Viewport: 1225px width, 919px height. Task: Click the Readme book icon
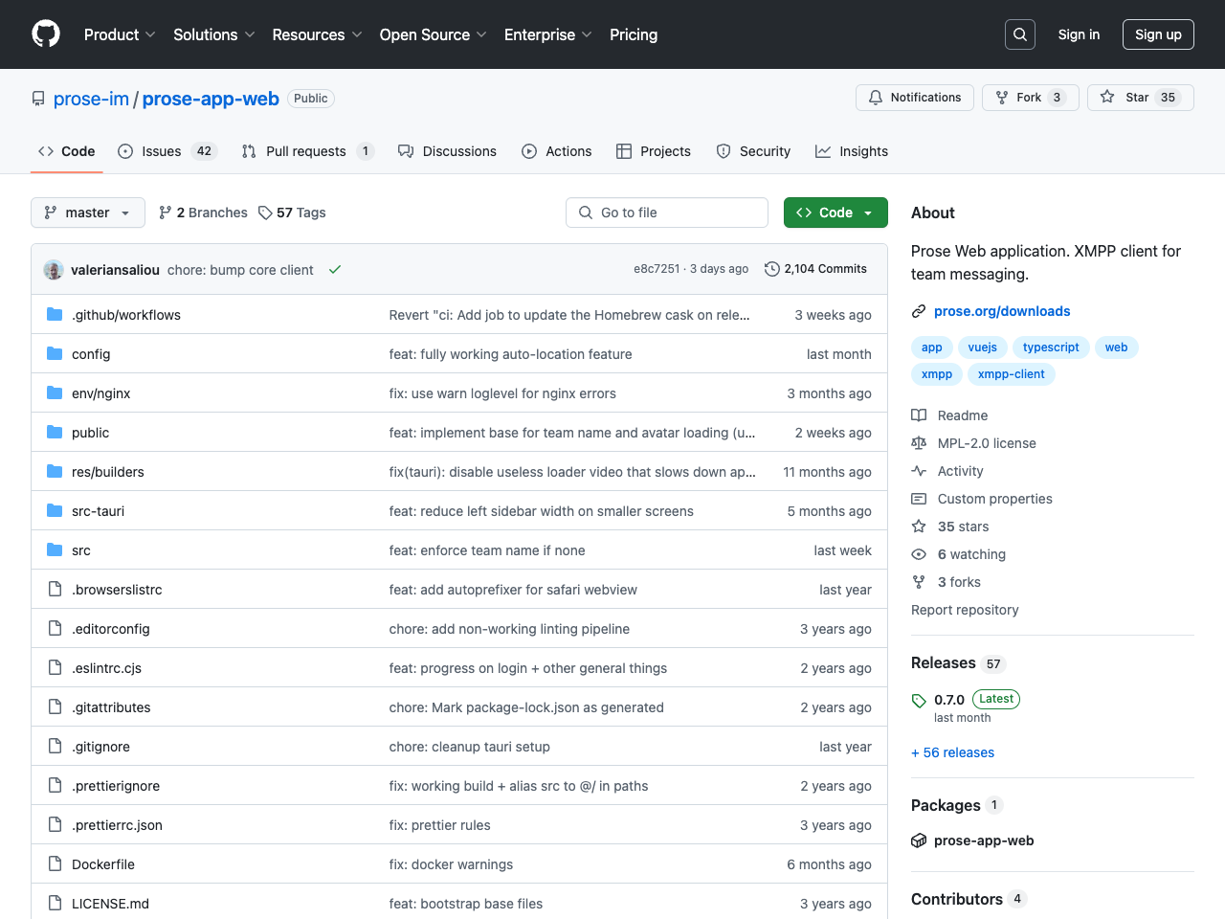pos(919,415)
